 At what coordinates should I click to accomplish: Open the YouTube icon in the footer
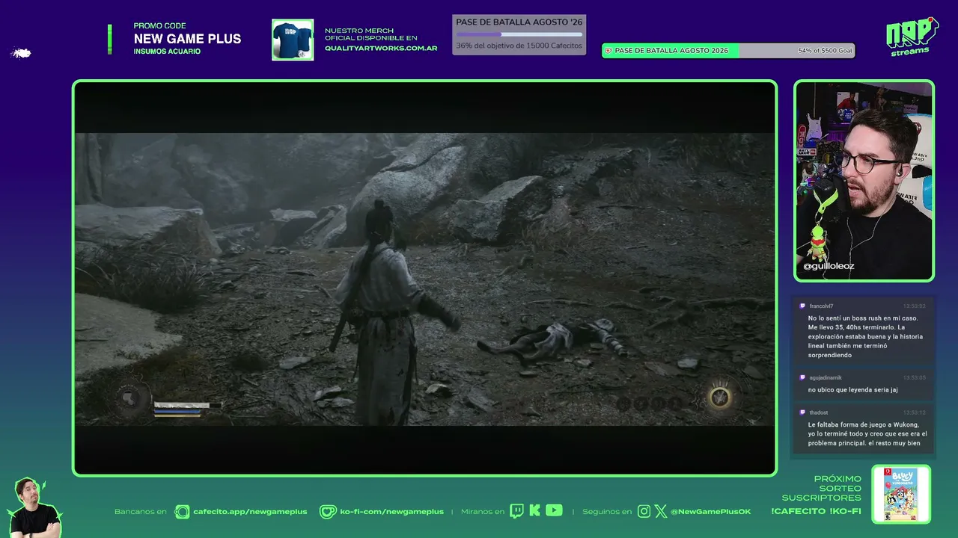(x=554, y=511)
